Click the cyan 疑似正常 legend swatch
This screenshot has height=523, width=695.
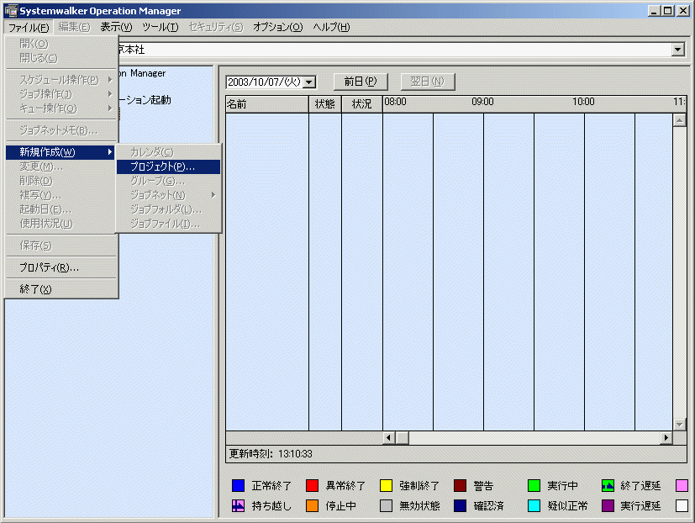(534, 505)
